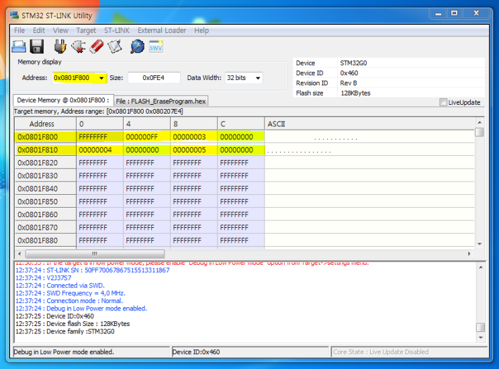Click the Size input field

point(154,78)
